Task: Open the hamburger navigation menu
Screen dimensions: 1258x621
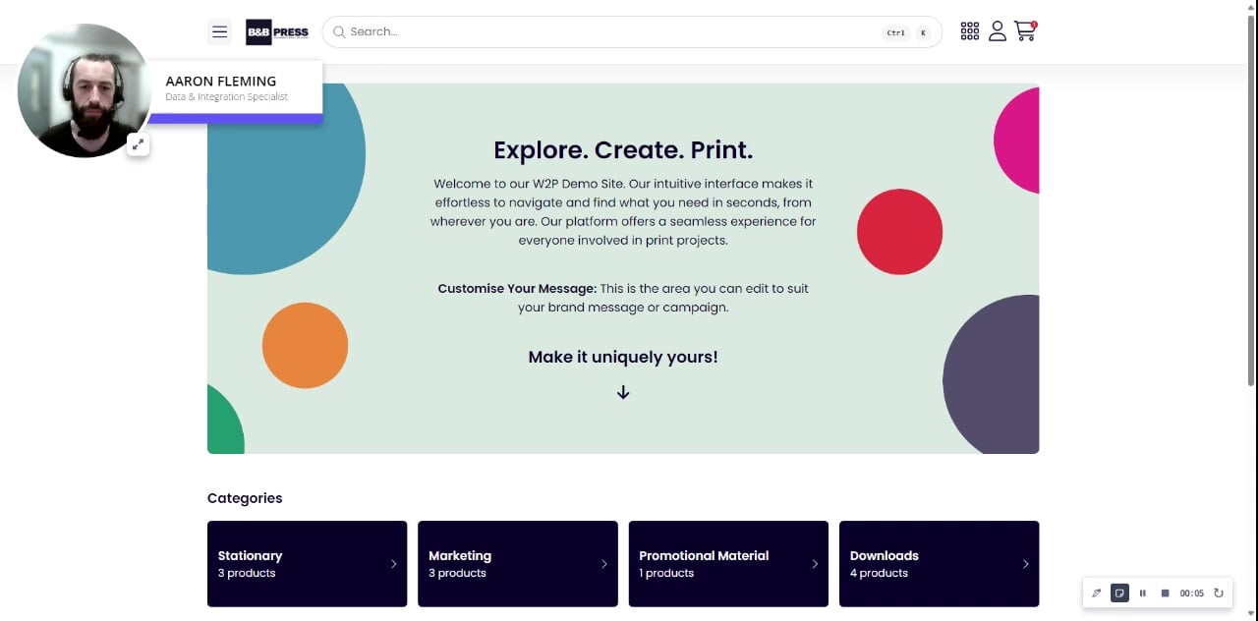Action: click(219, 31)
